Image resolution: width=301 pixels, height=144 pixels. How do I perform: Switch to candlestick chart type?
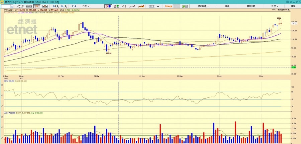108,6
